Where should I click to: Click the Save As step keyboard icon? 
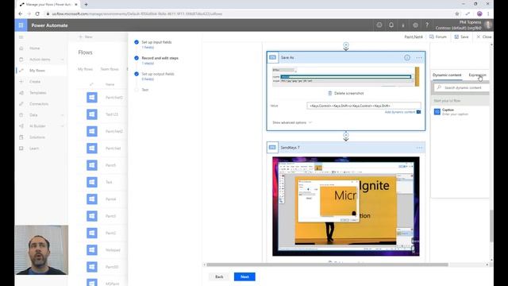272,57
